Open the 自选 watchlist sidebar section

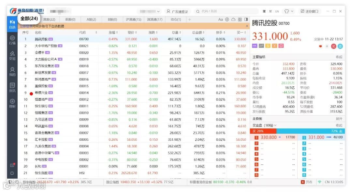click(12, 24)
